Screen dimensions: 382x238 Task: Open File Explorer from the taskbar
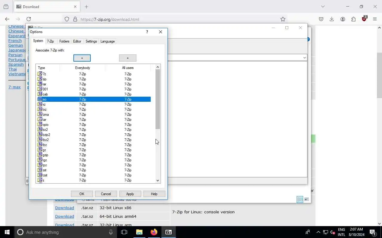click(x=139, y=232)
